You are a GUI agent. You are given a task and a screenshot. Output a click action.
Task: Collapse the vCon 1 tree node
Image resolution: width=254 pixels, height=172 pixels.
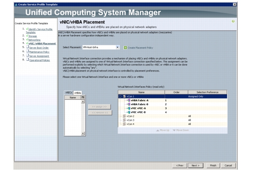pyautogui.click(x=120, y=97)
